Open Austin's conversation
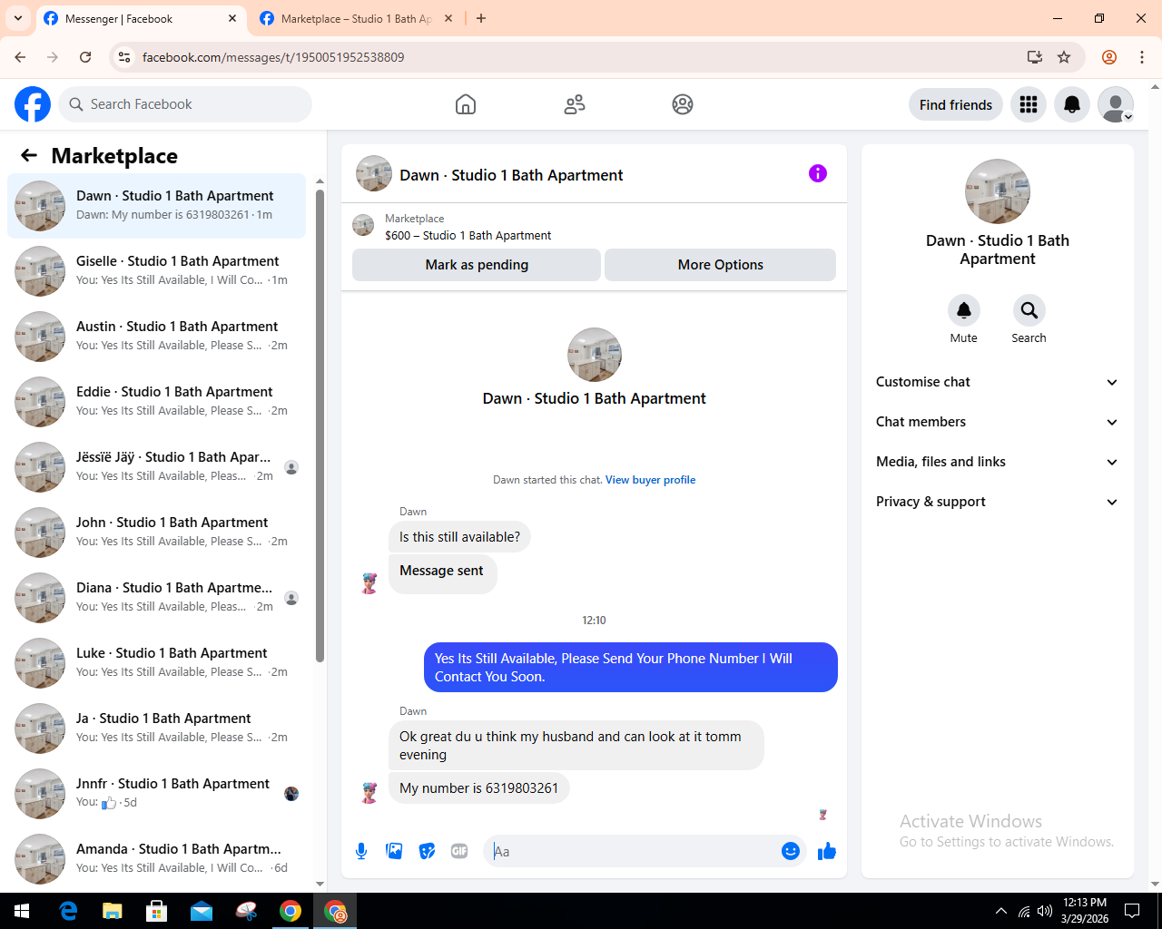Screen dimensions: 1162x929 point(157,337)
